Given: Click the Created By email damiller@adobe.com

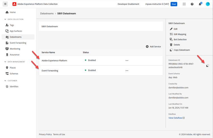Looking at the screenshot, I should tap(178, 88).
